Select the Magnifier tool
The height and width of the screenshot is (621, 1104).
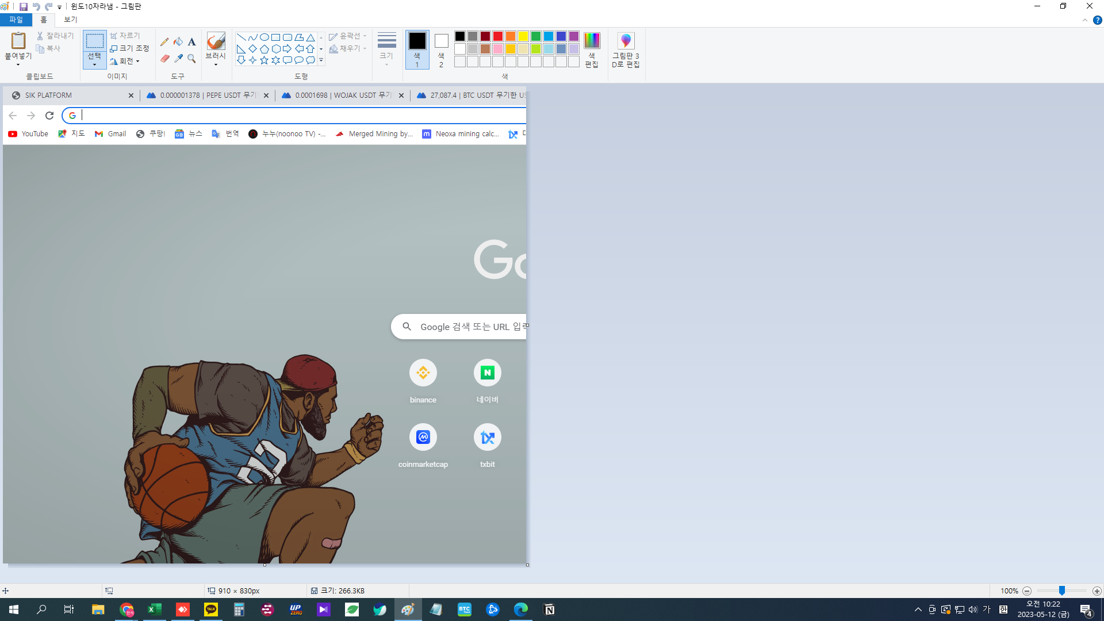click(x=191, y=59)
